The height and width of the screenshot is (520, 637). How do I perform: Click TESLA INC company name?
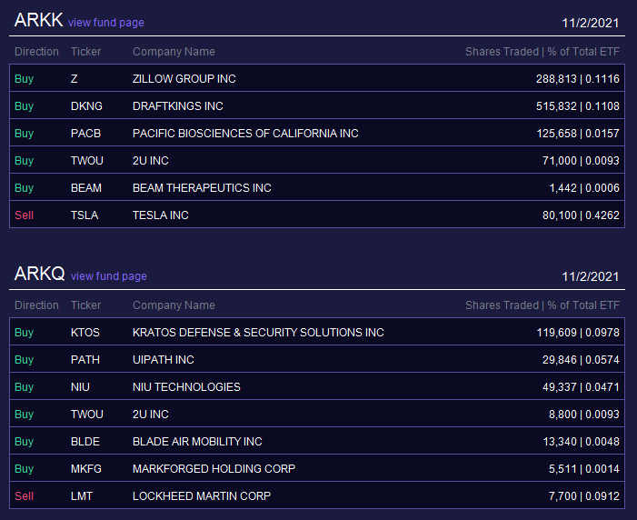click(161, 215)
